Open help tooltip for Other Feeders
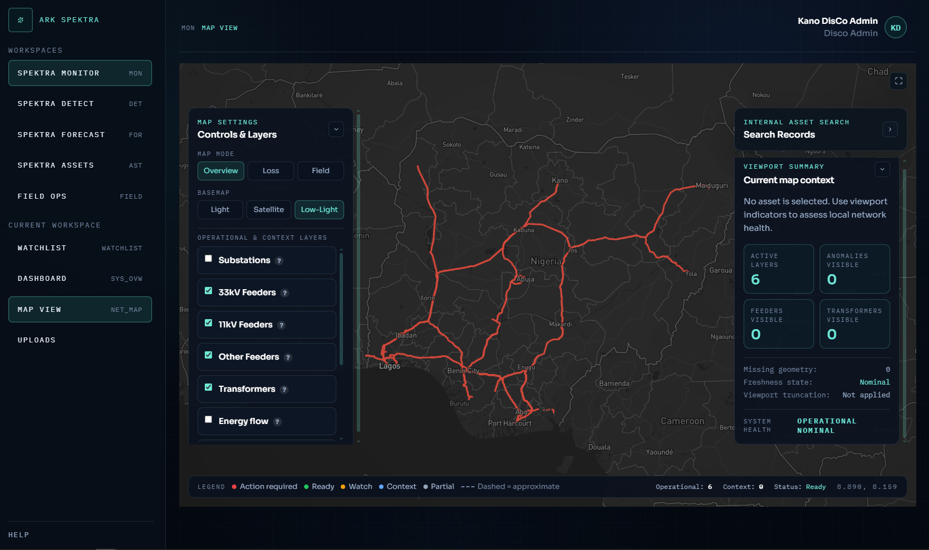This screenshot has height=550, width=929. [x=288, y=357]
